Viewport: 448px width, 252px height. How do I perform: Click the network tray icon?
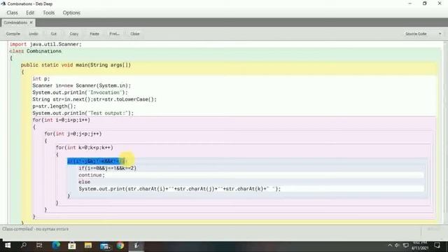pyautogui.click(x=406, y=246)
